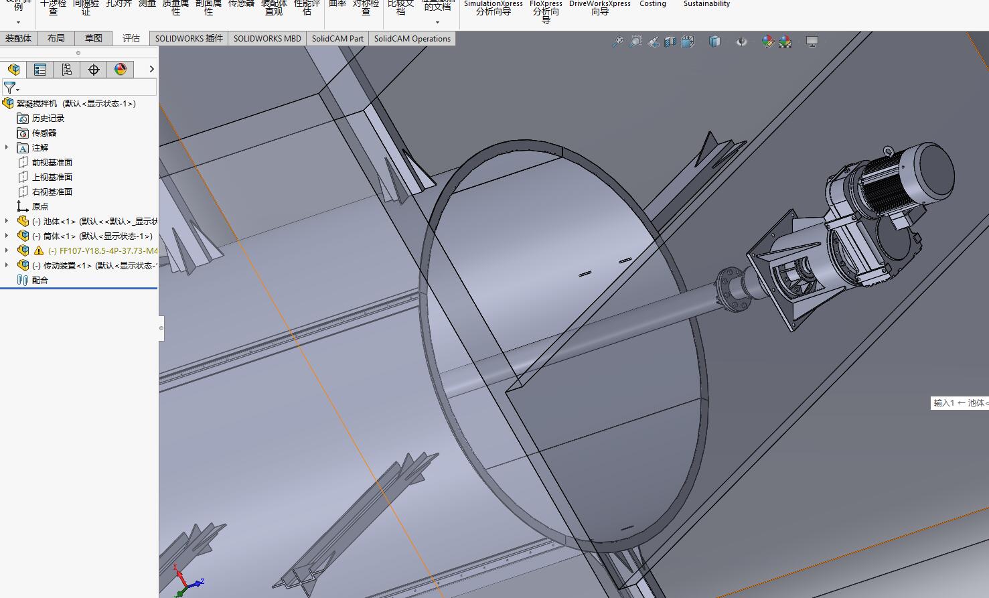Click the Edit Appearance icon
The width and height of the screenshot is (989, 598).
point(767,42)
